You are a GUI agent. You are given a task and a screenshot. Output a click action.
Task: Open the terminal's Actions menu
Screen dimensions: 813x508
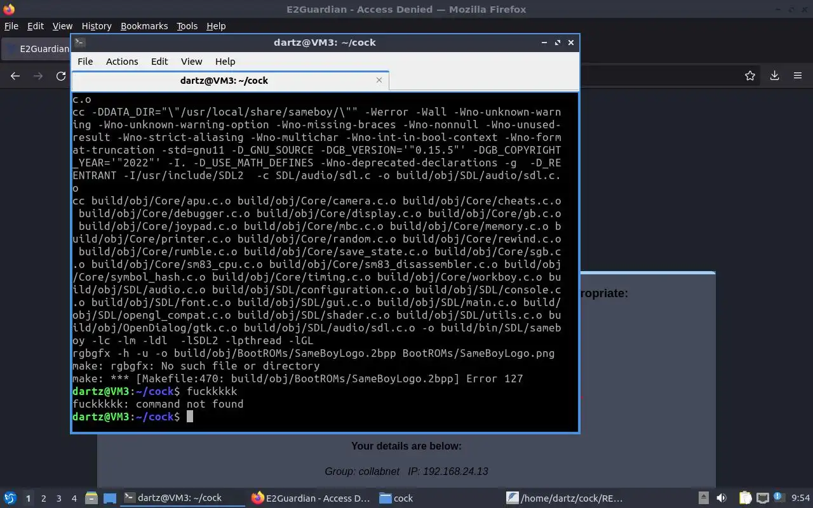tap(122, 62)
